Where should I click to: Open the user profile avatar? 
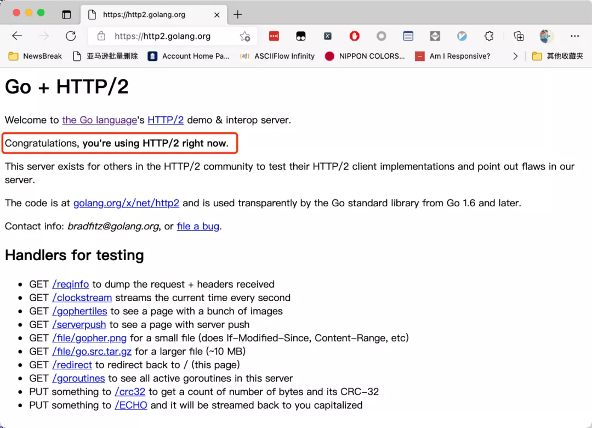545,36
